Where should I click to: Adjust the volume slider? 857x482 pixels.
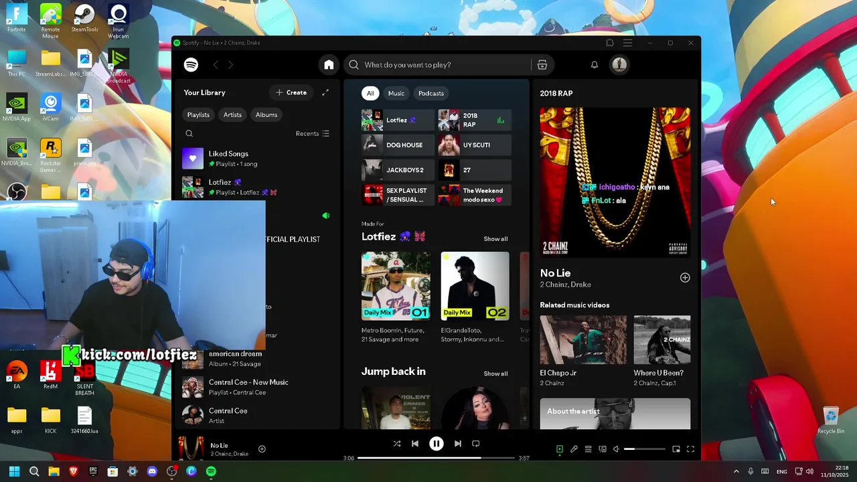click(x=645, y=449)
